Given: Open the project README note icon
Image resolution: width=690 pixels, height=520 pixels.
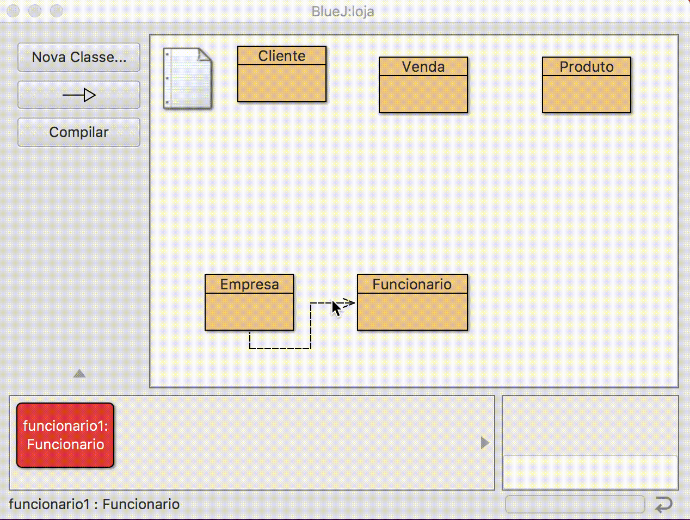Looking at the screenshot, I should point(187,79).
